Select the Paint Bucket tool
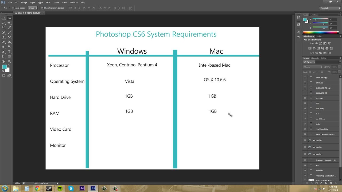Image resolution: width=342 pixels, height=192 pixels. click(9, 42)
